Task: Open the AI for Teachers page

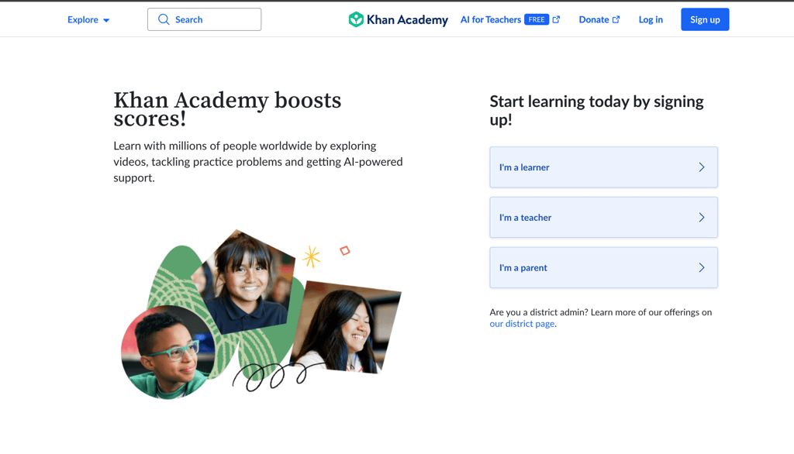Action: point(489,19)
